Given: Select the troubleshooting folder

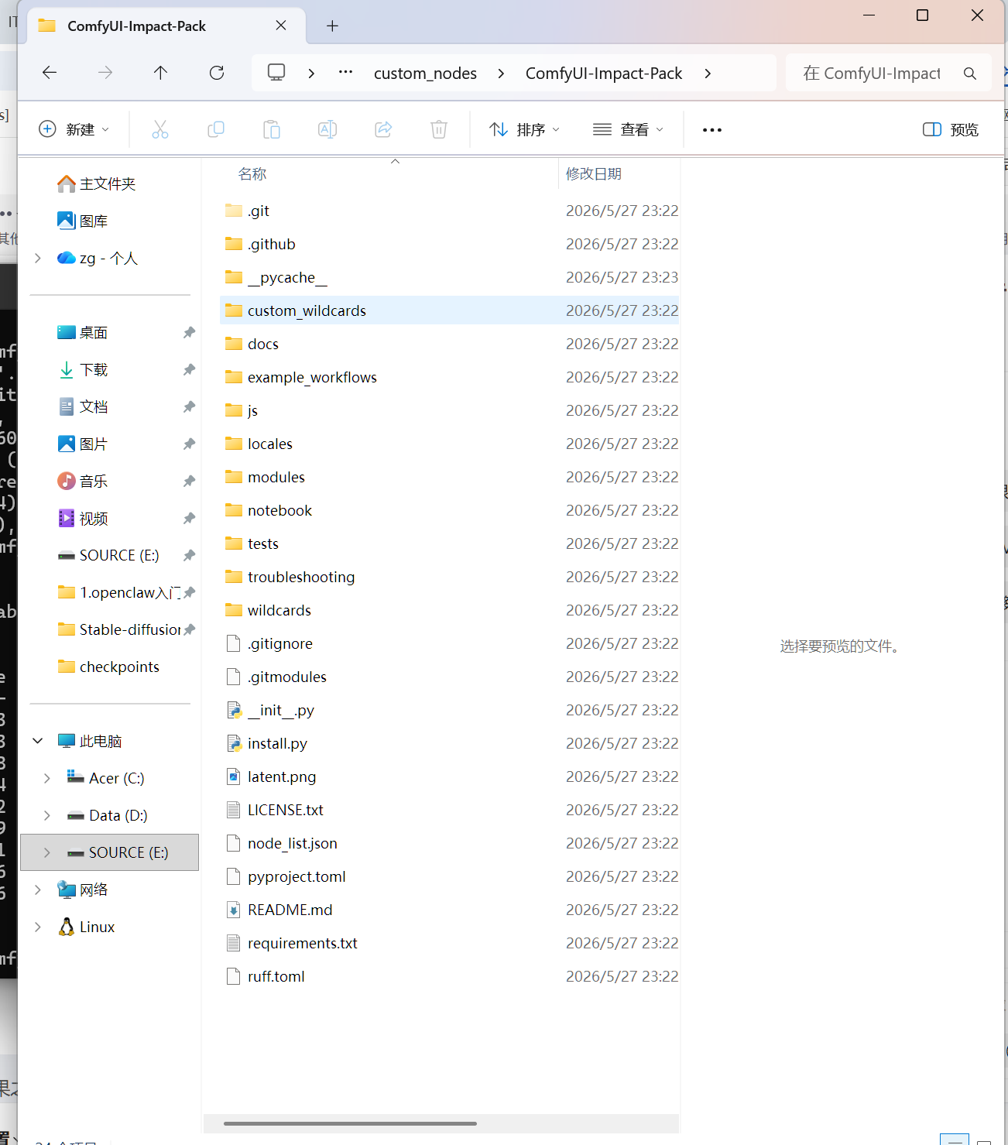Looking at the screenshot, I should [x=450, y=578].
